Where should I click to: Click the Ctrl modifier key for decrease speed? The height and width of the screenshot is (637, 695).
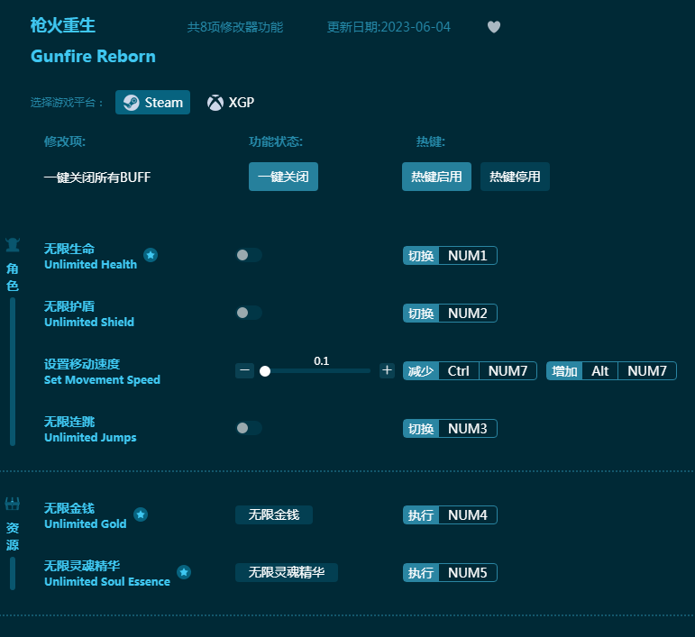coord(458,371)
